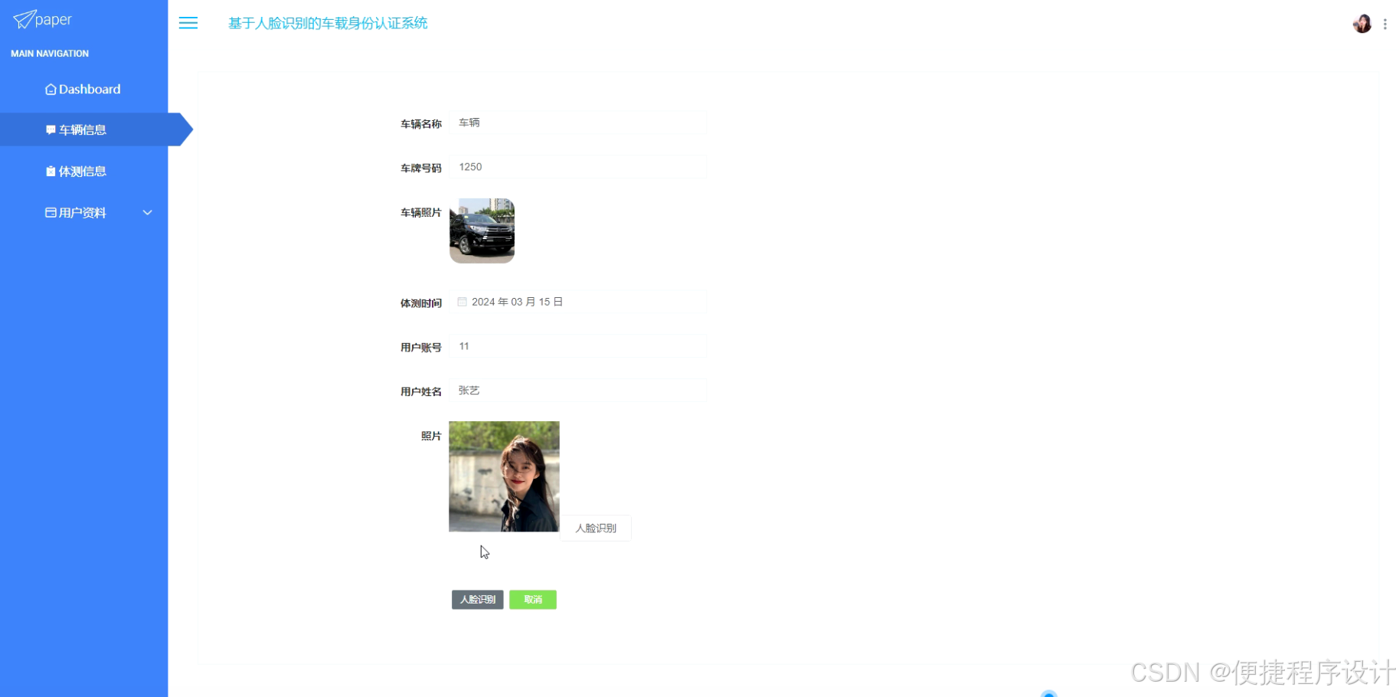Expand the 用户资料 submenu chevron
This screenshot has width=1399, height=697.
pyautogui.click(x=147, y=213)
